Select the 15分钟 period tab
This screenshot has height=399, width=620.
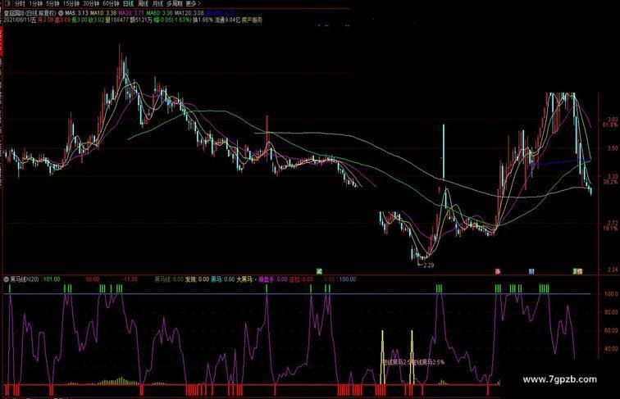(x=71, y=3)
